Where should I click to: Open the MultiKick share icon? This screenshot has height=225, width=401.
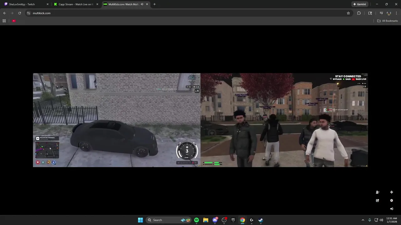click(x=378, y=201)
